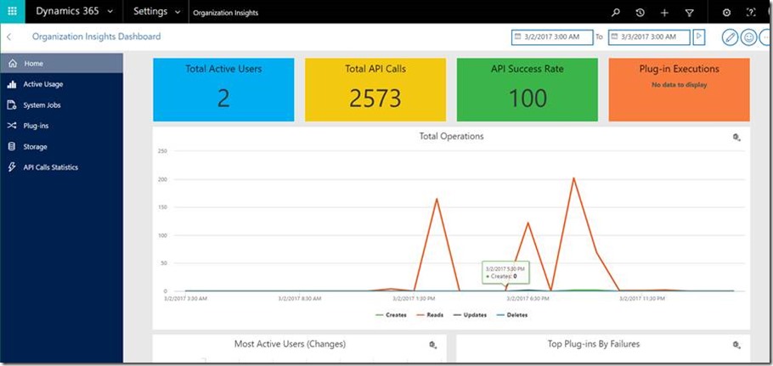Click the plus quick create icon
Viewport: 773px width, 366px height.
click(x=664, y=13)
